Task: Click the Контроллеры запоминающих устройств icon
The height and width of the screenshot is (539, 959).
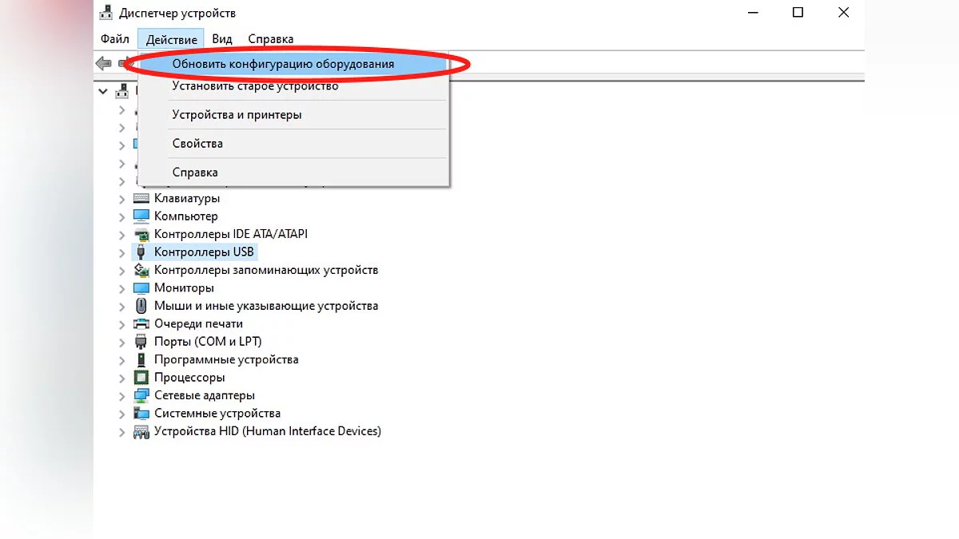Action: [141, 270]
